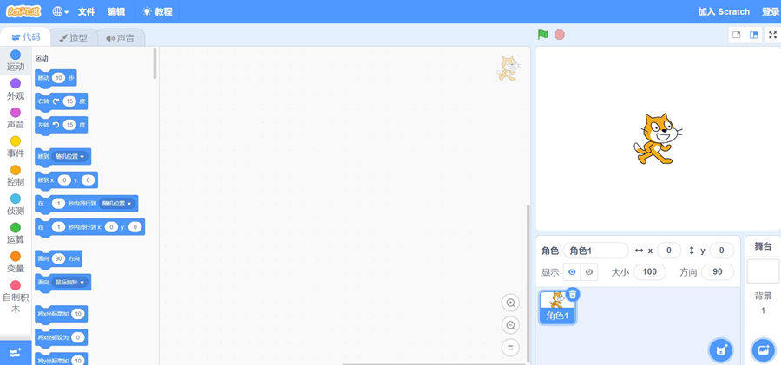
Task: Zoom out on the code workspace
Action: pos(511,325)
